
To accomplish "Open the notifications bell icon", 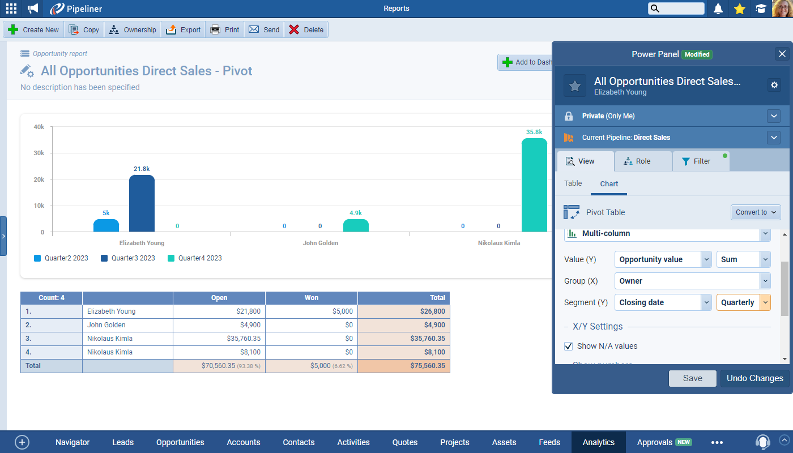I will pyautogui.click(x=718, y=8).
